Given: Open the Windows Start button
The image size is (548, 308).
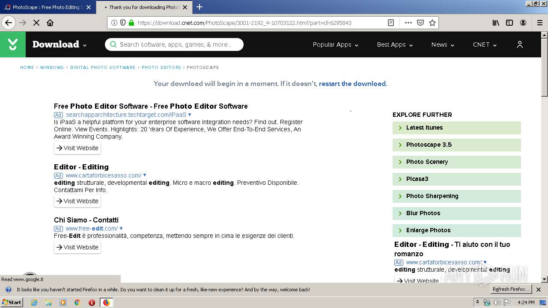Looking at the screenshot, I should coord(12,302).
